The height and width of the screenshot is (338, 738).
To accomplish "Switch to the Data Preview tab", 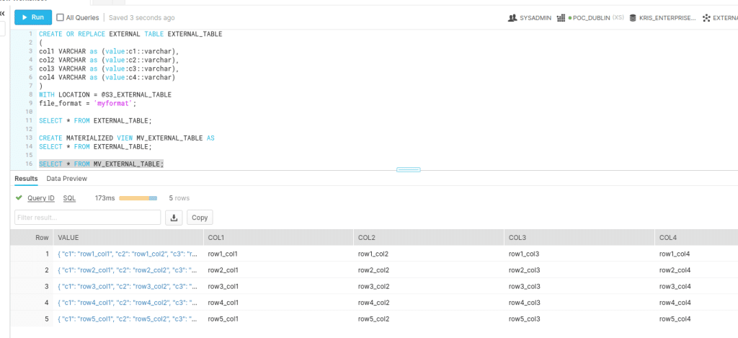I will [x=66, y=179].
